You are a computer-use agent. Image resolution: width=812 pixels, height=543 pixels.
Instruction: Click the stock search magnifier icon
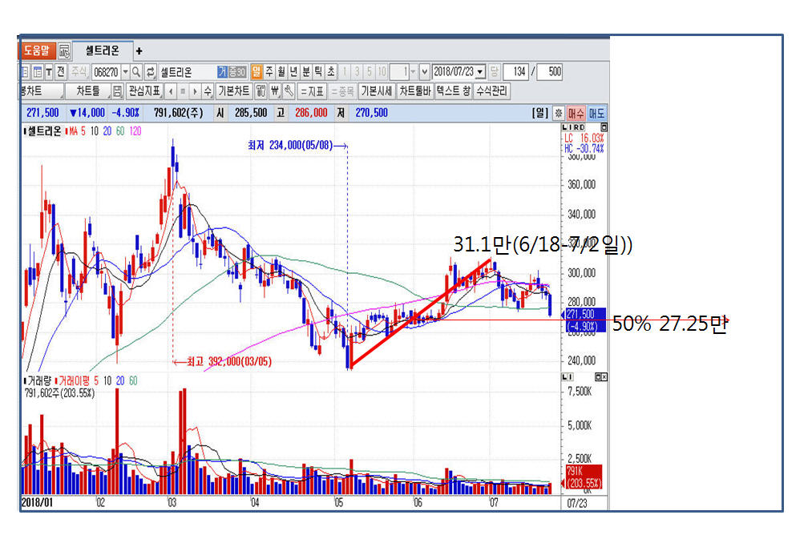136,71
